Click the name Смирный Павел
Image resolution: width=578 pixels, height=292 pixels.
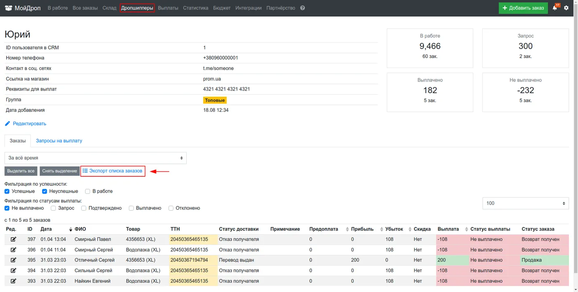pyautogui.click(x=92, y=239)
